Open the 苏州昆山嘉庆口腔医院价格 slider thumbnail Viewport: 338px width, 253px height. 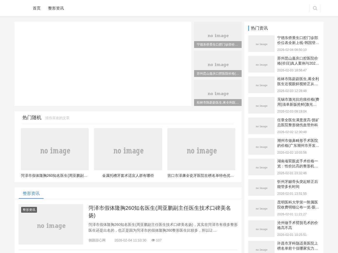coord(218,64)
